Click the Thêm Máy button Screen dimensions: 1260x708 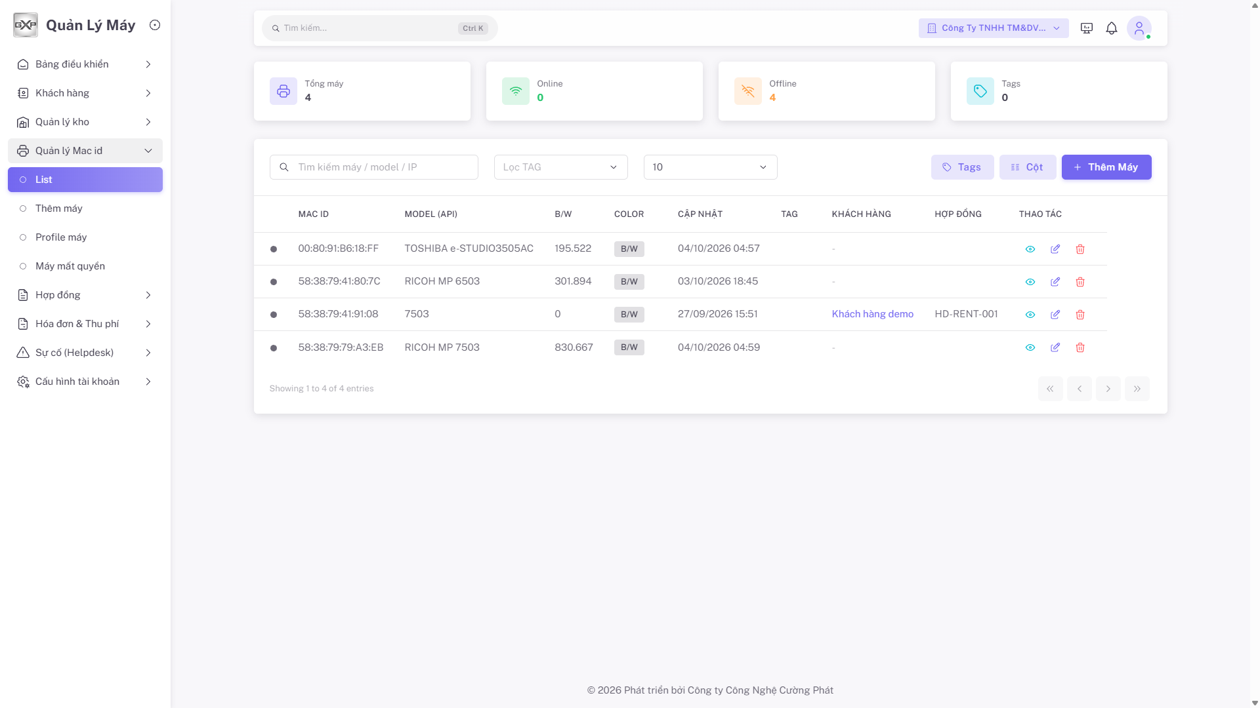1106,167
